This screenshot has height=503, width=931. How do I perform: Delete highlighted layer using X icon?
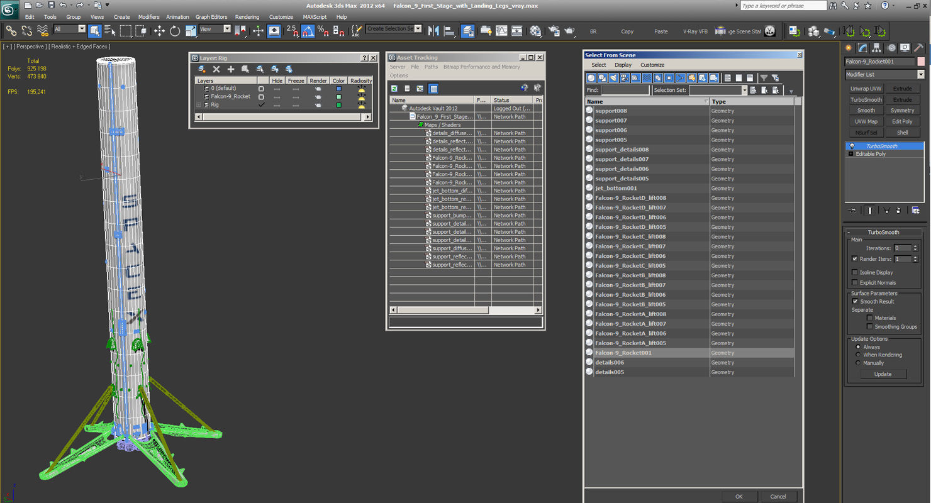(216, 69)
